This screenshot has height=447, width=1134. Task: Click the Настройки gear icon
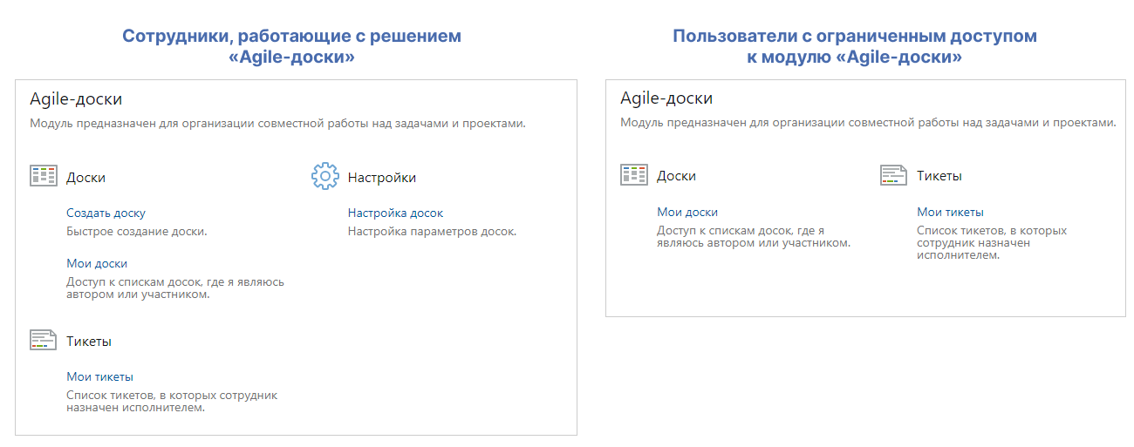point(324,176)
